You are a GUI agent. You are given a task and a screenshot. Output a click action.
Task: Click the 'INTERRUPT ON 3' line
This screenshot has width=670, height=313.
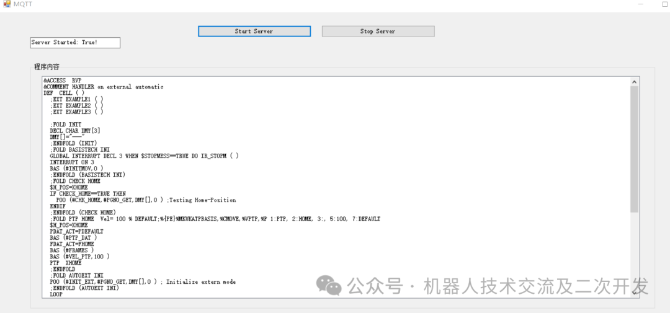pos(72,162)
